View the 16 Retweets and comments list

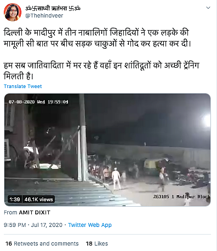(42, 243)
